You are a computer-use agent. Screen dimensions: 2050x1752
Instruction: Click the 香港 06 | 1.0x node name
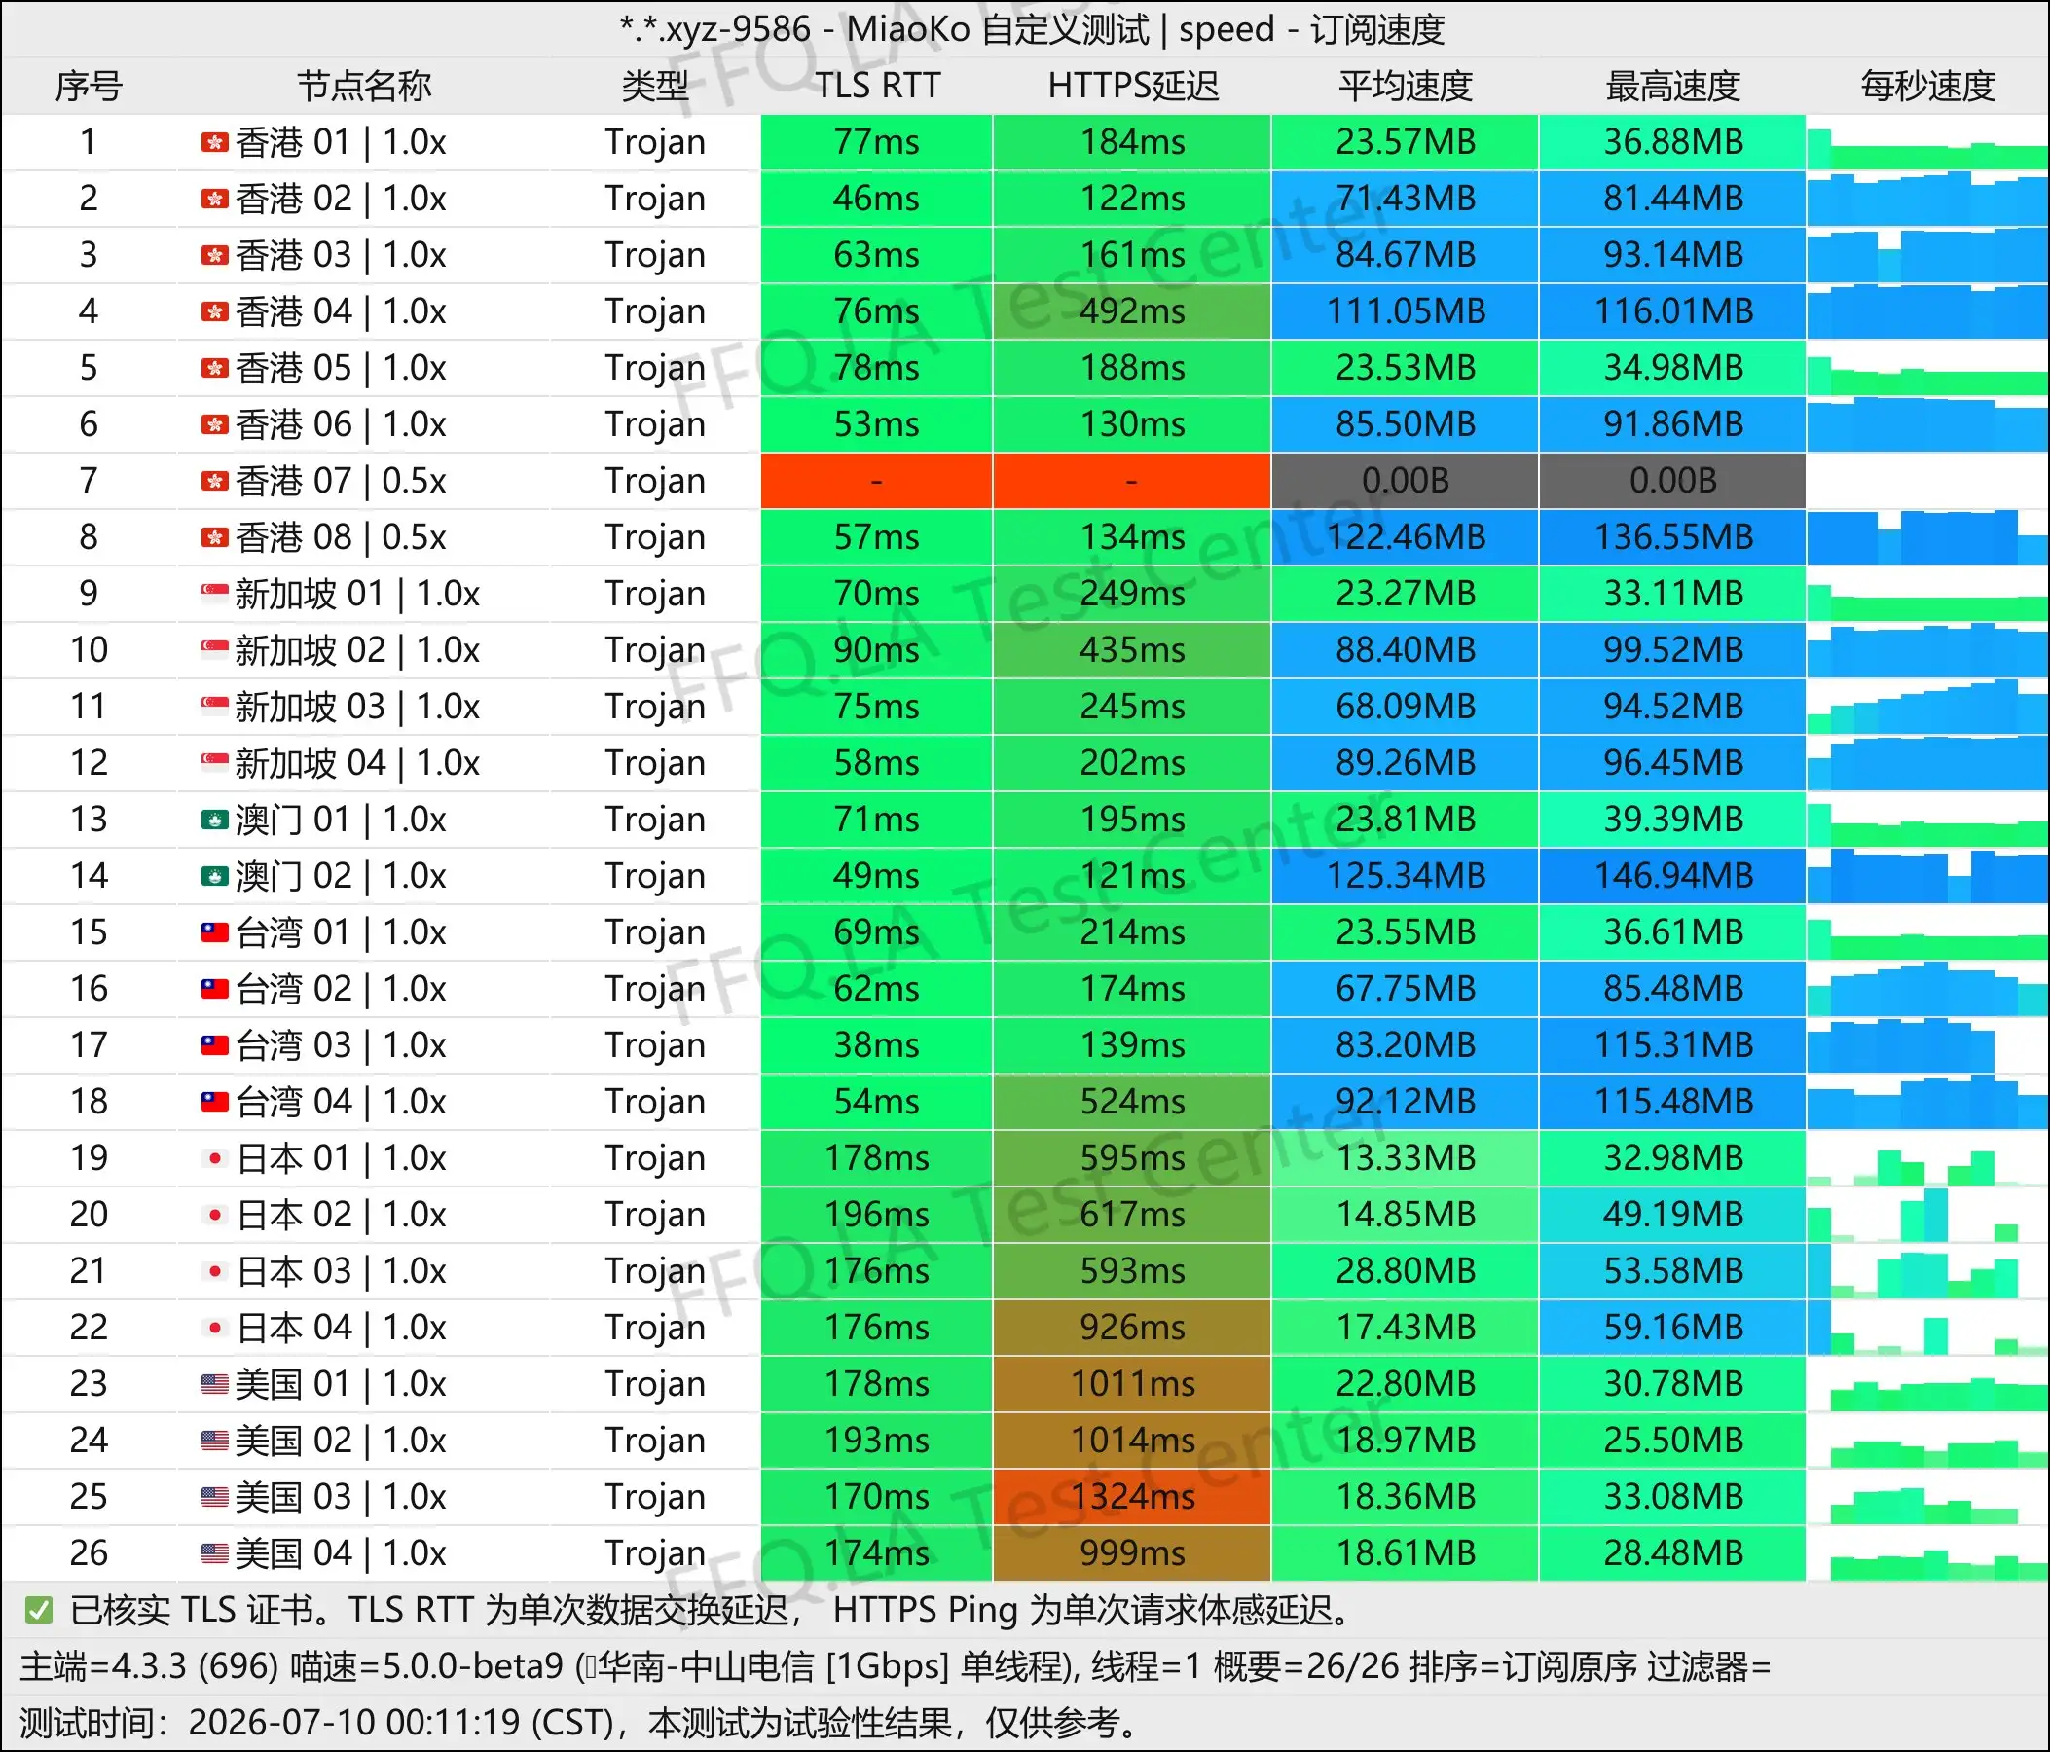[341, 424]
